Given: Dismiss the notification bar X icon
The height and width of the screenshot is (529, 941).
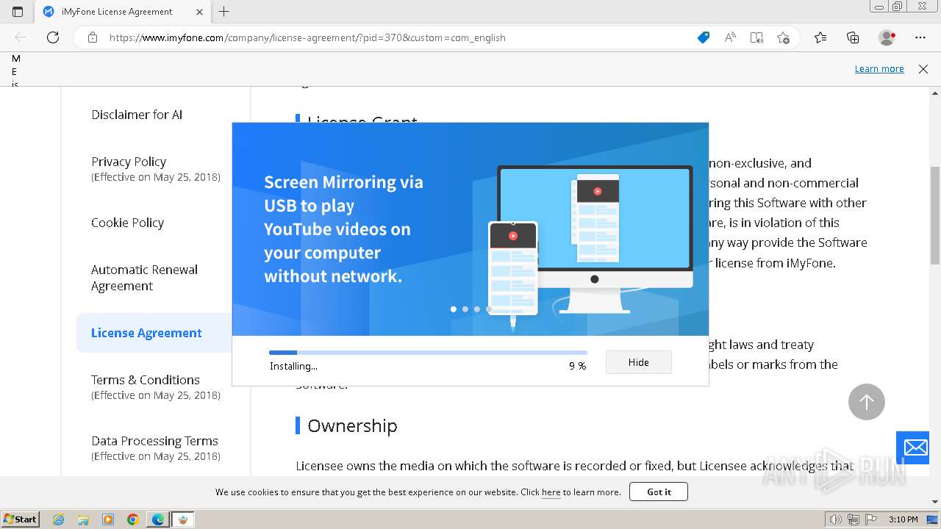Looking at the screenshot, I should pos(923,69).
